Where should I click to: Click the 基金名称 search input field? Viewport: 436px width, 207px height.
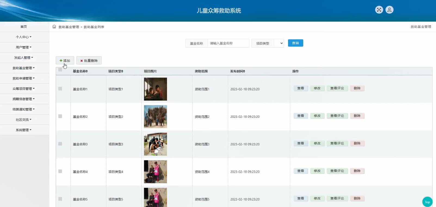click(228, 43)
